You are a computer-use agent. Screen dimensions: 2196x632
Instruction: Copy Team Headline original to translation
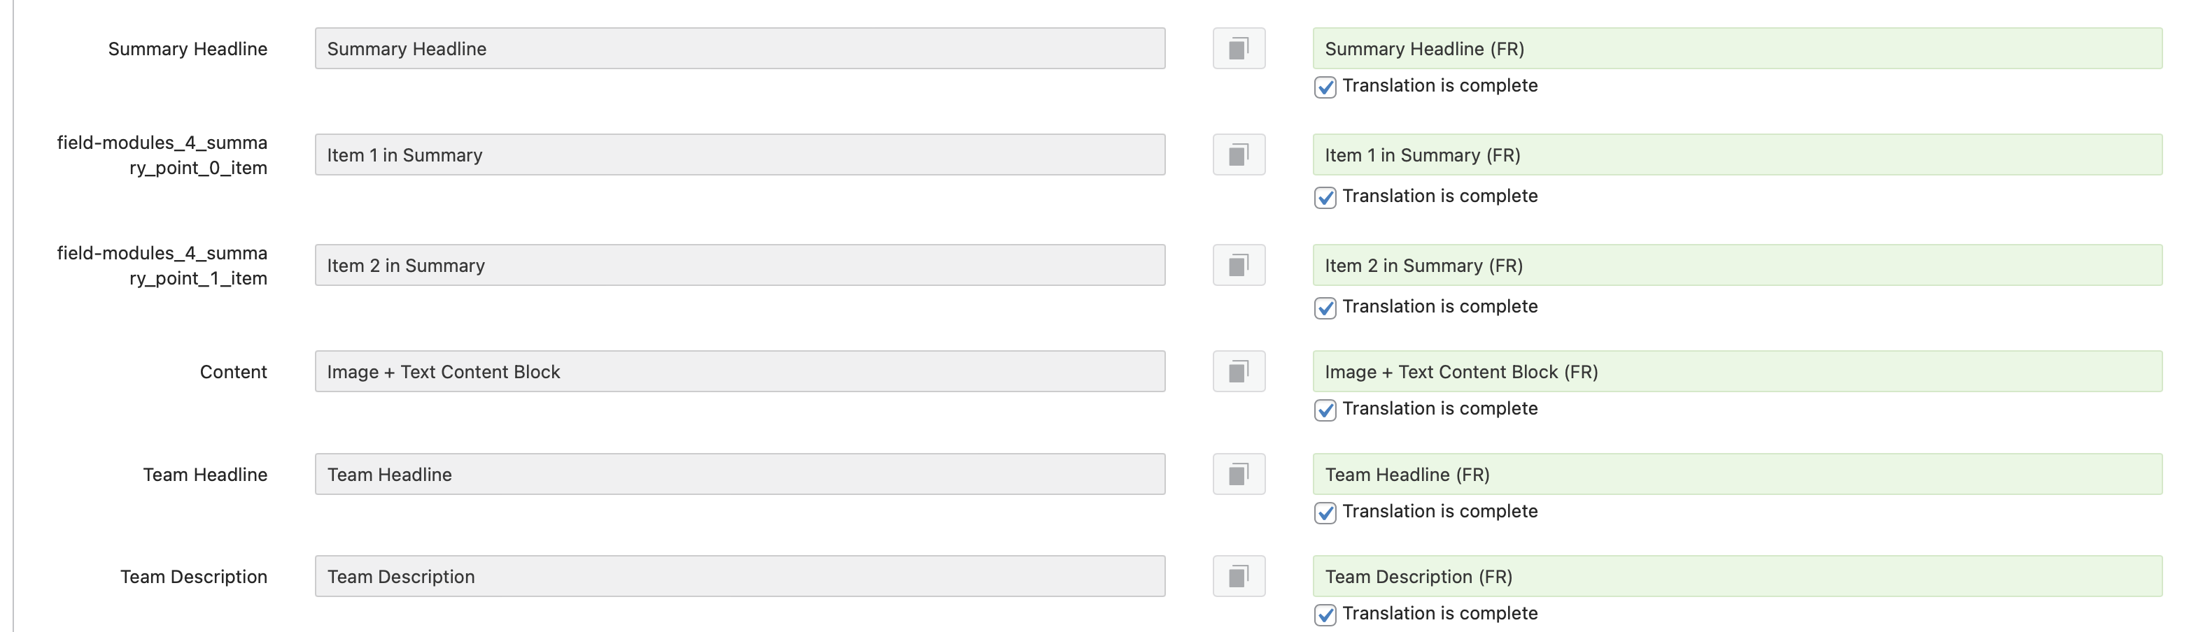[1239, 475]
